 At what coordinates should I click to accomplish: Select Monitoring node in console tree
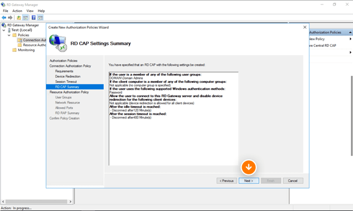pyautogui.click(x=26, y=50)
